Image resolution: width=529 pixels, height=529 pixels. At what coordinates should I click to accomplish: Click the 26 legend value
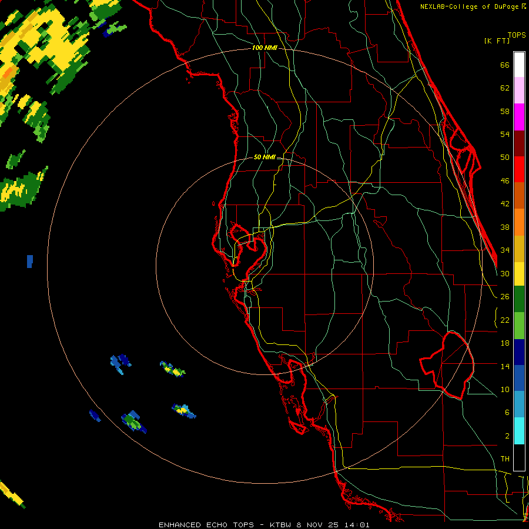pos(505,297)
